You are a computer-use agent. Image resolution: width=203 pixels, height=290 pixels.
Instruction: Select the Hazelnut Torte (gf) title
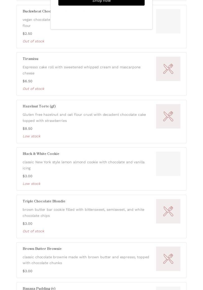click(x=39, y=106)
